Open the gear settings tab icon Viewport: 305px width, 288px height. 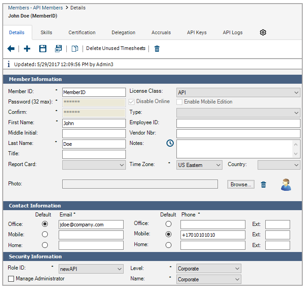point(263,32)
